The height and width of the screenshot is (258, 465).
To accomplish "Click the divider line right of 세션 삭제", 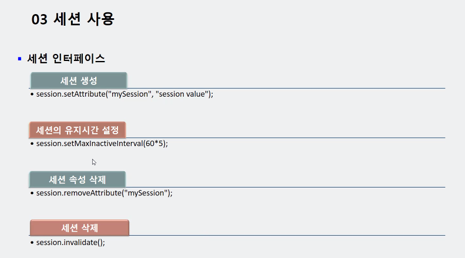I will 287,235.
